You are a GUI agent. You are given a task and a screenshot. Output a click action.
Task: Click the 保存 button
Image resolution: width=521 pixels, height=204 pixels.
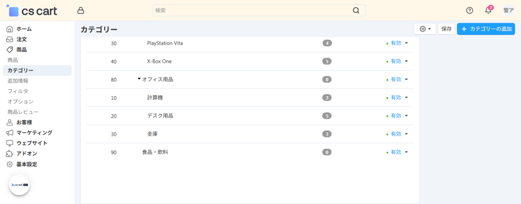pyautogui.click(x=446, y=29)
